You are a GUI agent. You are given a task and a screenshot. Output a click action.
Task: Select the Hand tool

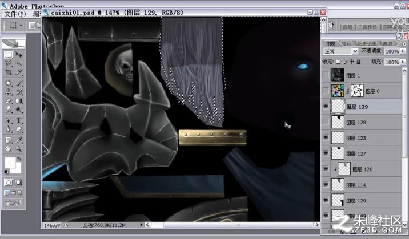tap(9, 149)
